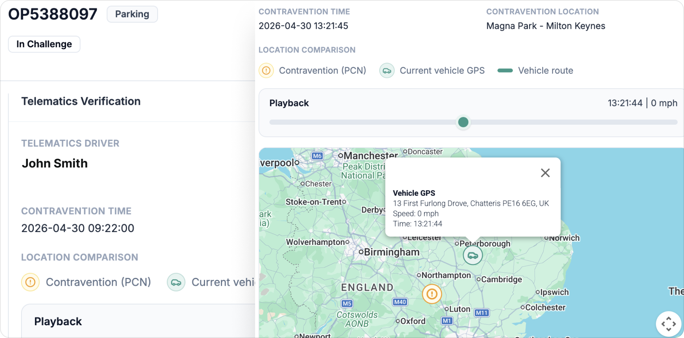This screenshot has width=684, height=338.
Task: Click the M11 road shield on map
Action: click(482, 313)
